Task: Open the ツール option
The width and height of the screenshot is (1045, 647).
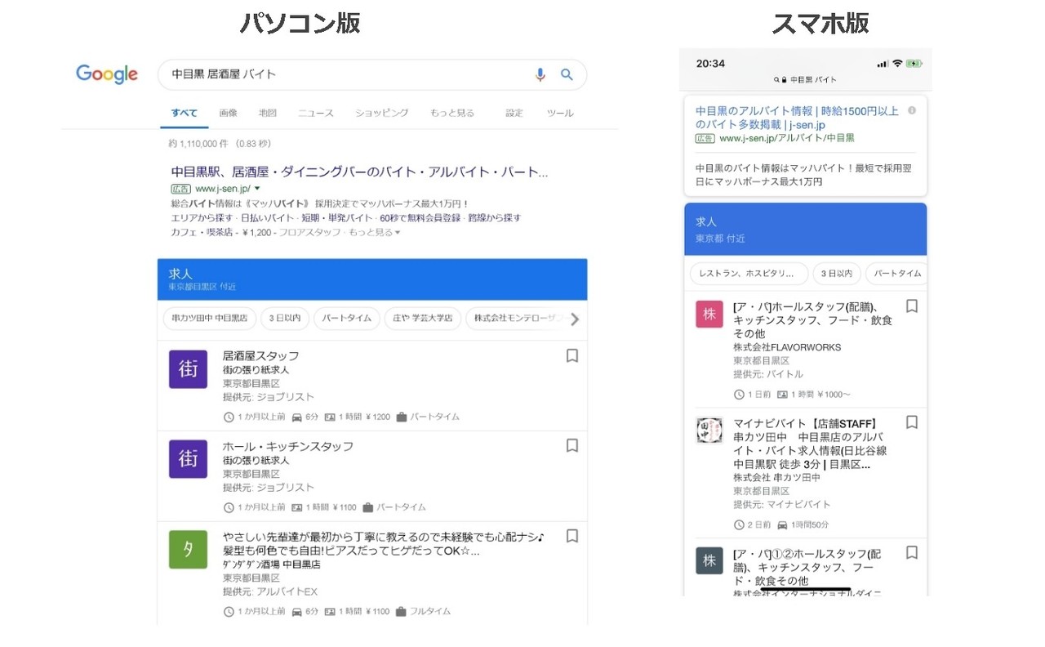Action: tap(560, 113)
